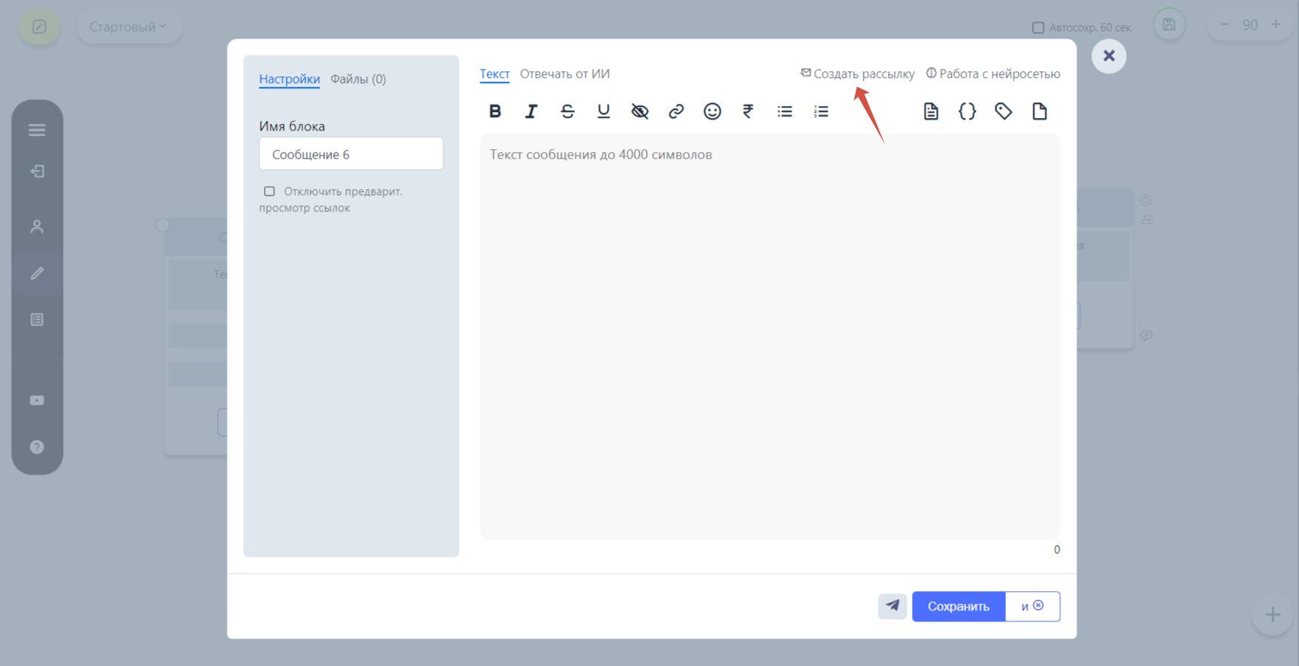This screenshot has width=1299, height=666.
Task: Open the hamburger menu in left sidebar
Action: coord(37,130)
